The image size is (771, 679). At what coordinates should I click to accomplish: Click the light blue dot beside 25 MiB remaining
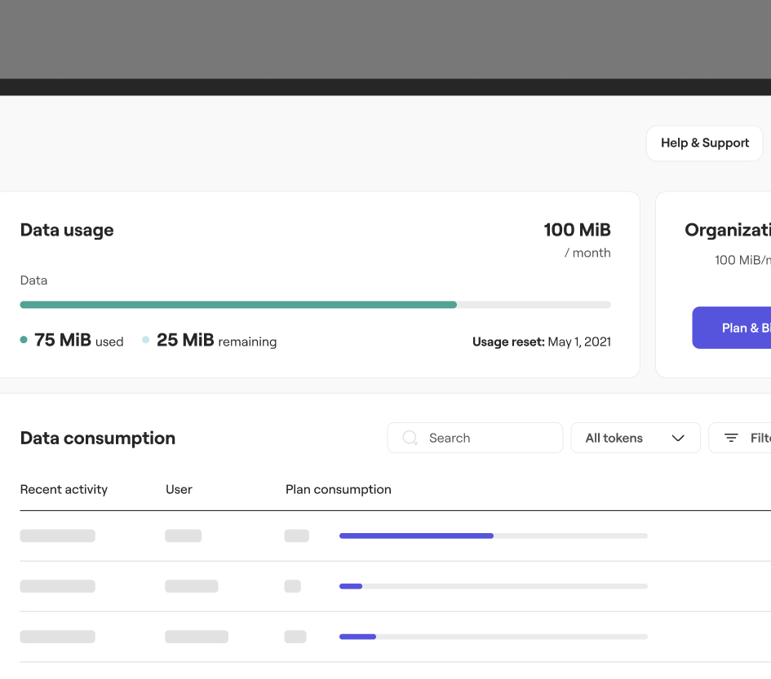pos(146,340)
